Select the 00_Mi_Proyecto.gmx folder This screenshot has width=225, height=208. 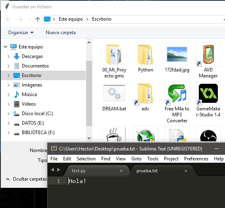(x=114, y=55)
